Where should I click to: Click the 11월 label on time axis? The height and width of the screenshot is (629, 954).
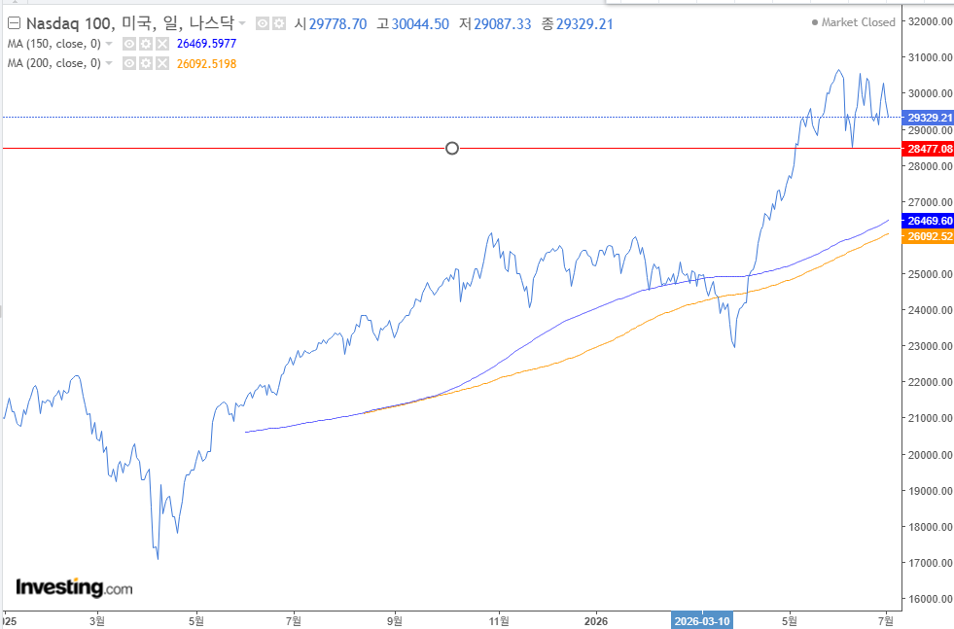[x=499, y=621]
